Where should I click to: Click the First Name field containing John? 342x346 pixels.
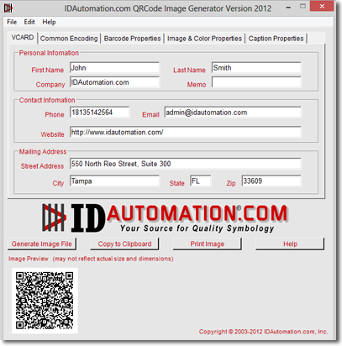(114, 68)
